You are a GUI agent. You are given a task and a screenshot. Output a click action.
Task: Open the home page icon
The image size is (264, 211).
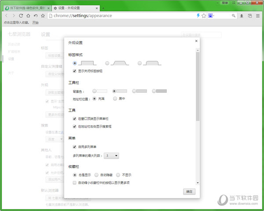(28, 16)
